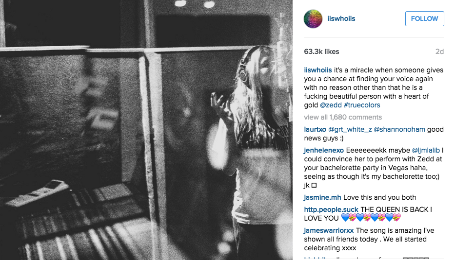This screenshot has width=455, height=260.
Task: Open the #truecolors hashtag
Action: pos(362,105)
